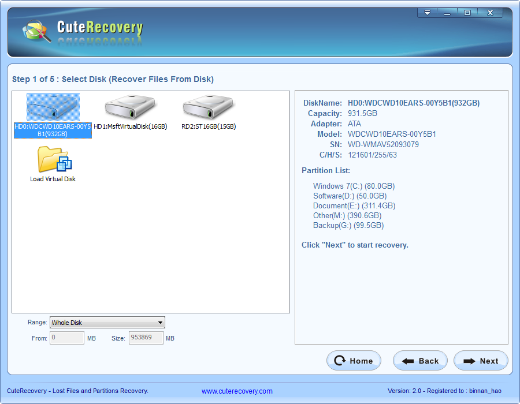Click the HD0:WDCWD10EARS-00Y5B1(932GB) label
Screen dimensions: 520x404
coord(53,130)
